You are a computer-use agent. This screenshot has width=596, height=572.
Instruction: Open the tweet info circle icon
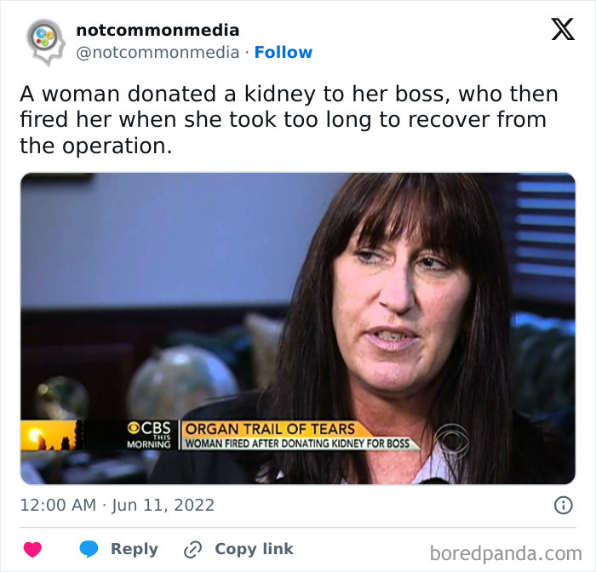(564, 505)
